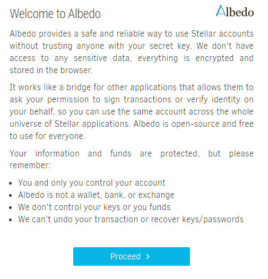Select the 'We don't control your keys' bullet

point(94,207)
